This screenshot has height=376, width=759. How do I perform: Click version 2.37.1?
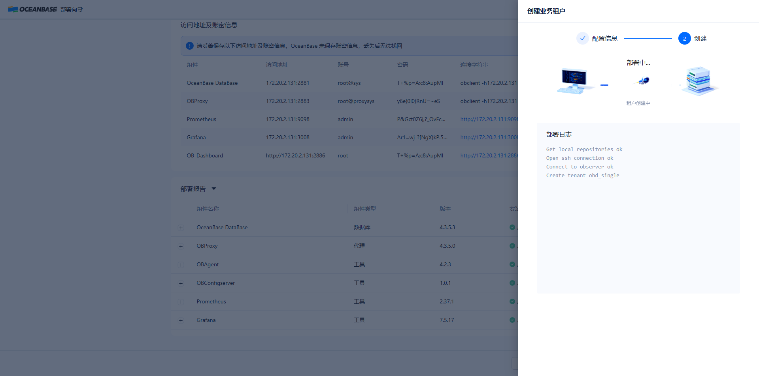pos(447,301)
